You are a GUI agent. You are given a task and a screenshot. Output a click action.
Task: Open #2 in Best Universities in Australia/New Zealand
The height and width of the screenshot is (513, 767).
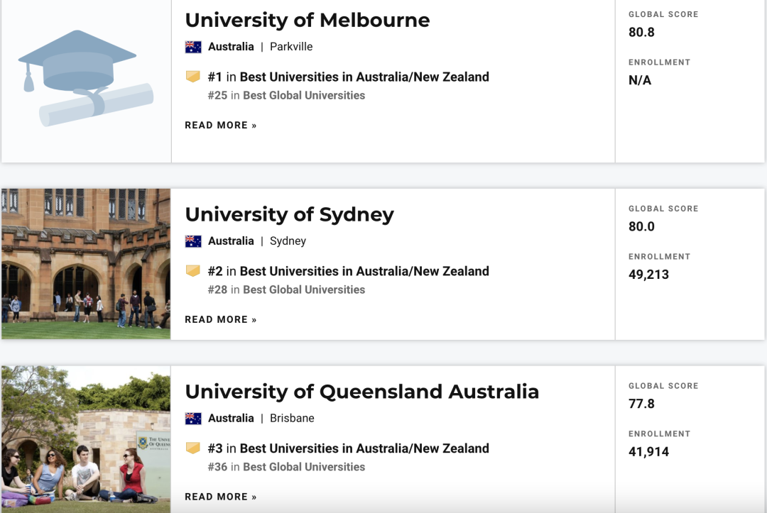coord(348,272)
